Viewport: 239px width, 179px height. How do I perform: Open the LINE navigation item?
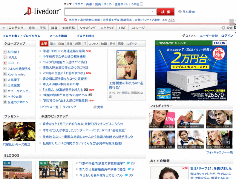point(122,28)
